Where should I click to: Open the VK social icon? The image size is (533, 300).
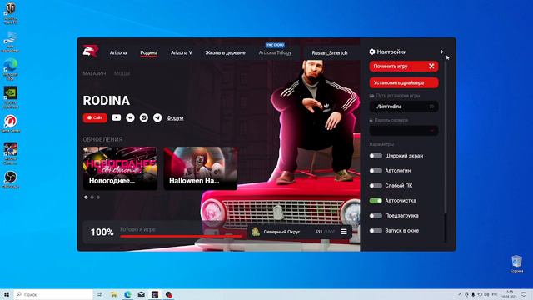pyautogui.click(x=130, y=117)
